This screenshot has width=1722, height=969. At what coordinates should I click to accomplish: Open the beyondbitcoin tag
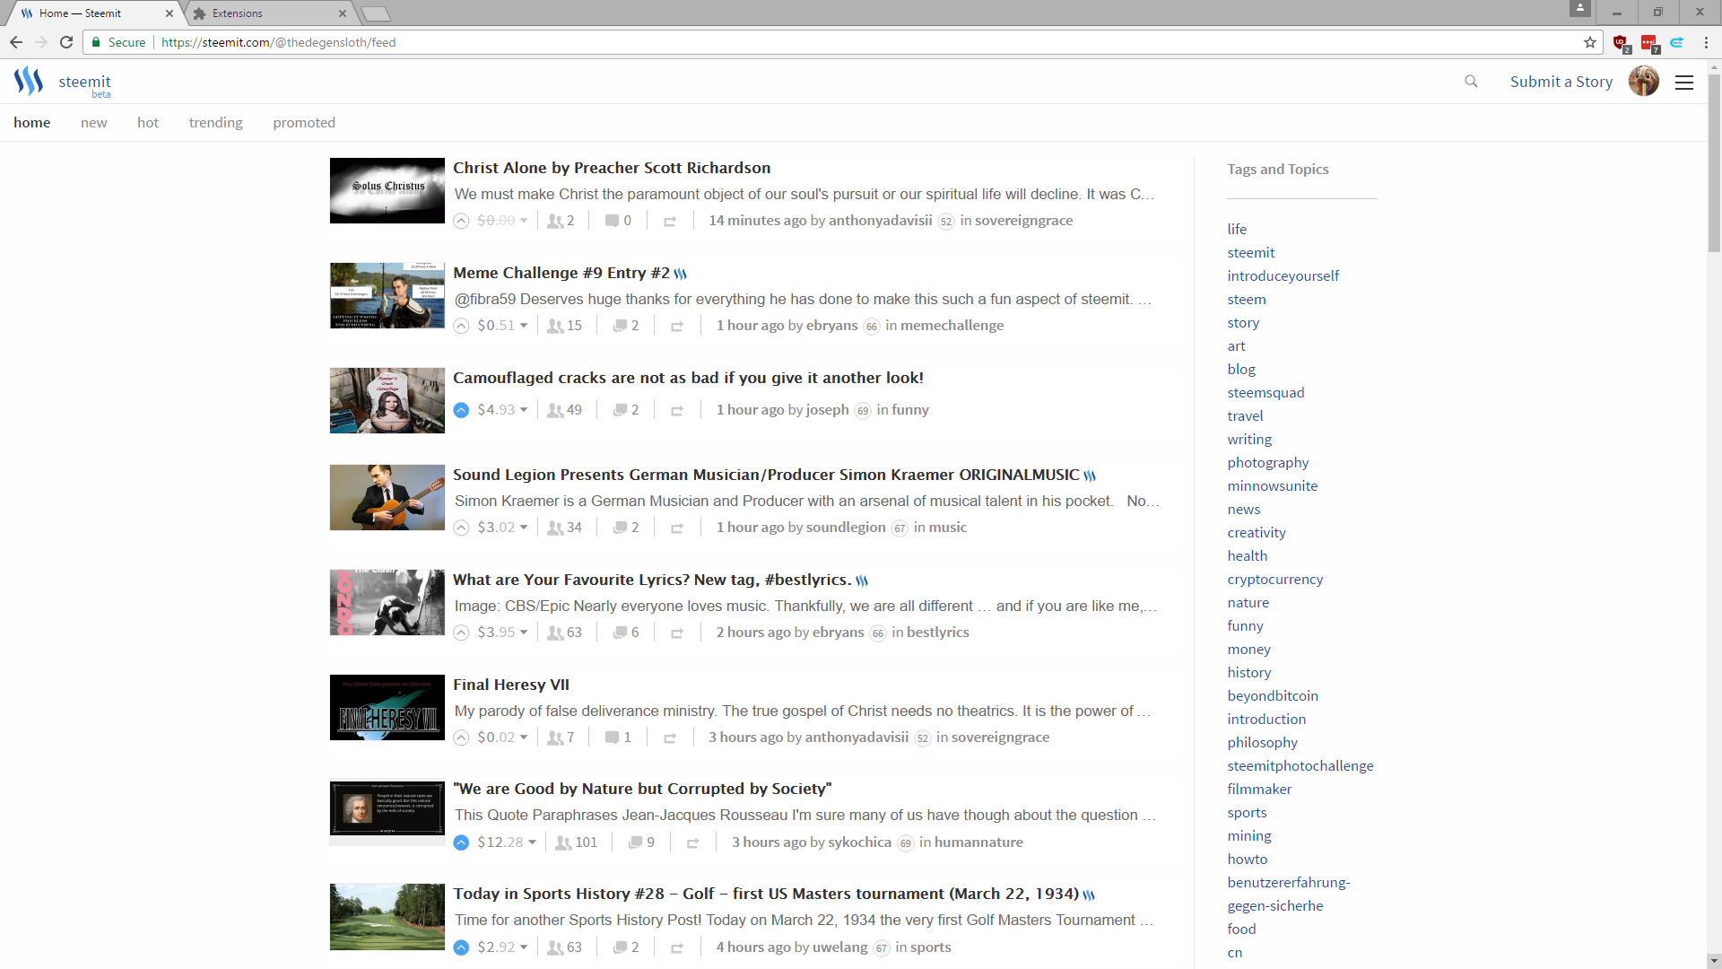(1273, 696)
